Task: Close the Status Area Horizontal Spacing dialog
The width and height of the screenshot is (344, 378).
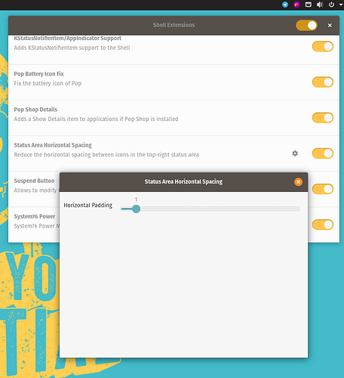Action: click(x=298, y=182)
